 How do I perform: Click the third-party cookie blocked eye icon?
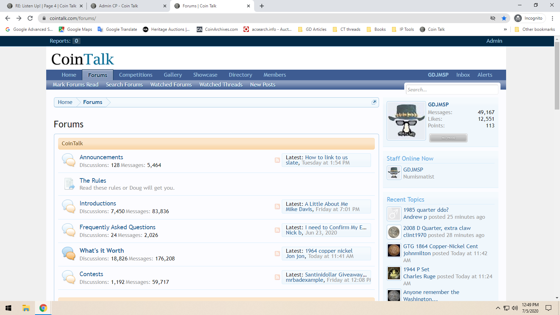point(493,18)
